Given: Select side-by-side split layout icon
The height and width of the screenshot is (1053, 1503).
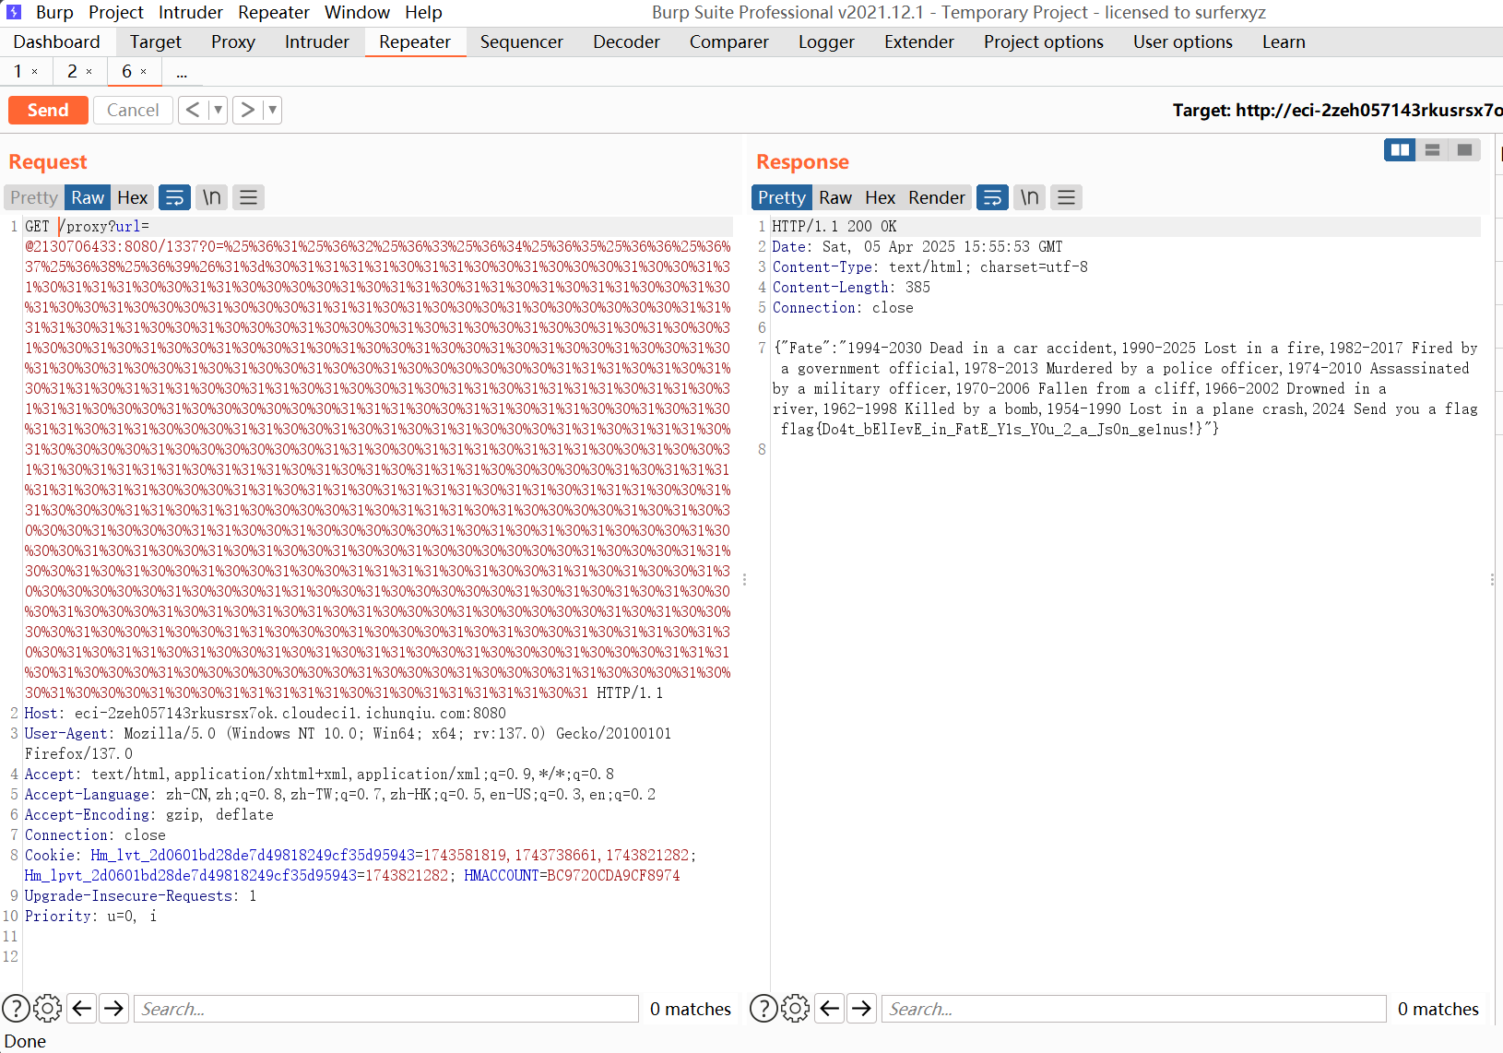Looking at the screenshot, I should (1400, 150).
